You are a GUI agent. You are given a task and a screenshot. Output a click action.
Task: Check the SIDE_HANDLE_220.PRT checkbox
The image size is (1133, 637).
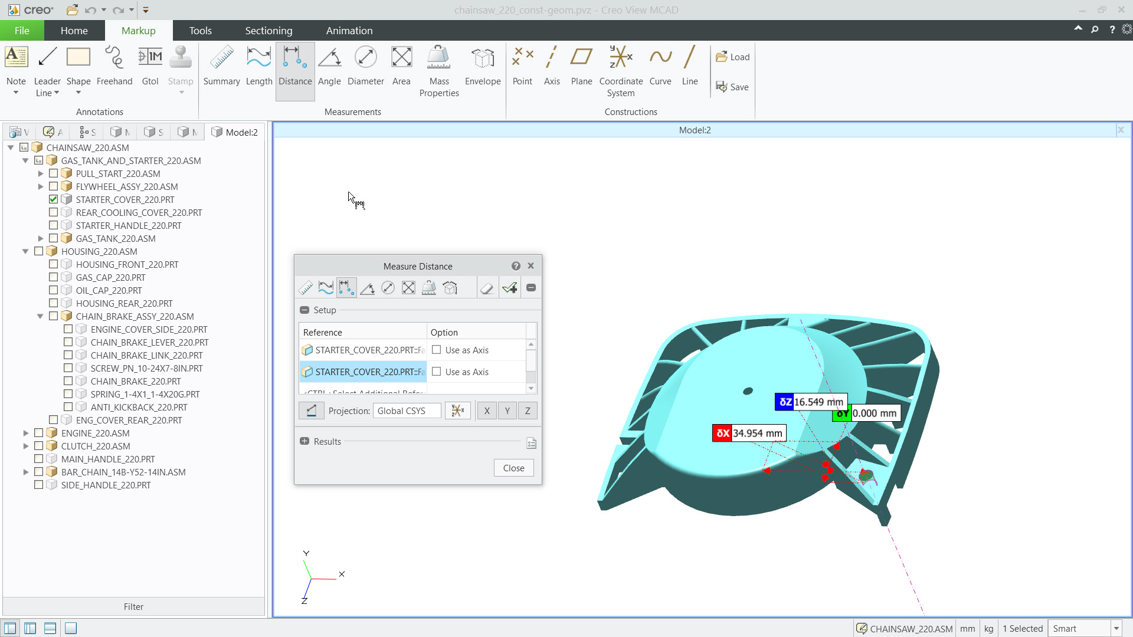pyautogui.click(x=39, y=485)
